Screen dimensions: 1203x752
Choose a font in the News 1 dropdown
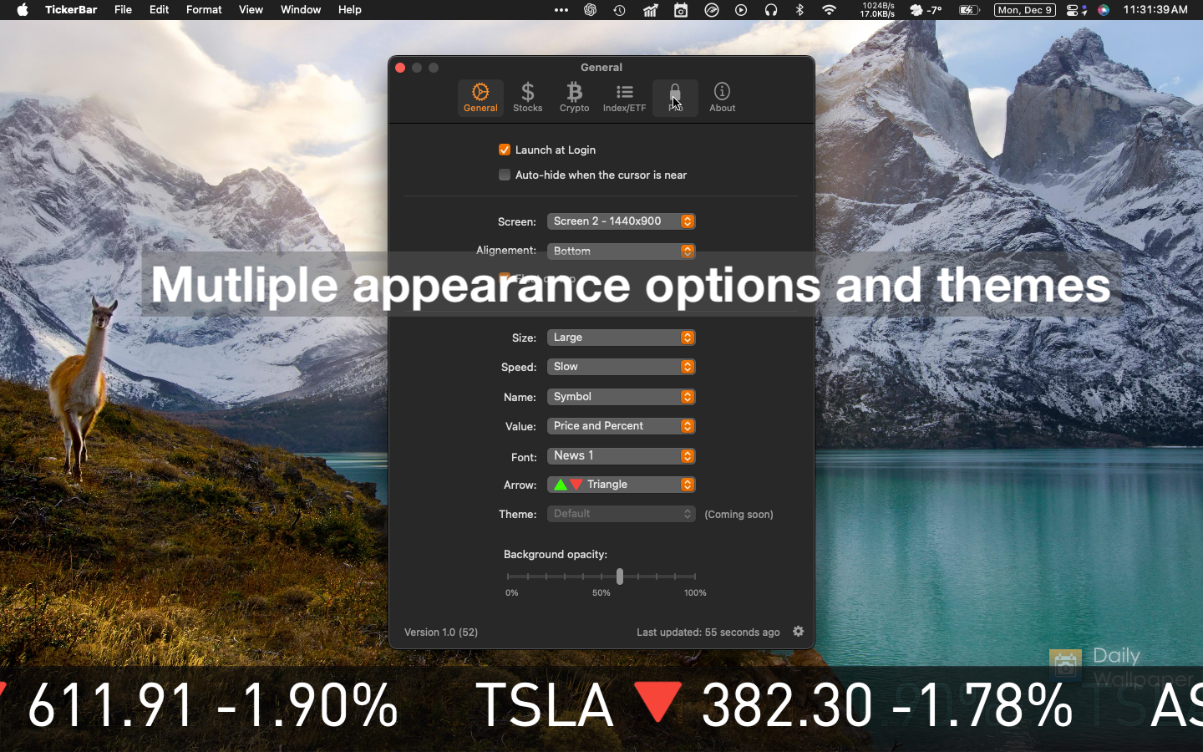pos(621,456)
